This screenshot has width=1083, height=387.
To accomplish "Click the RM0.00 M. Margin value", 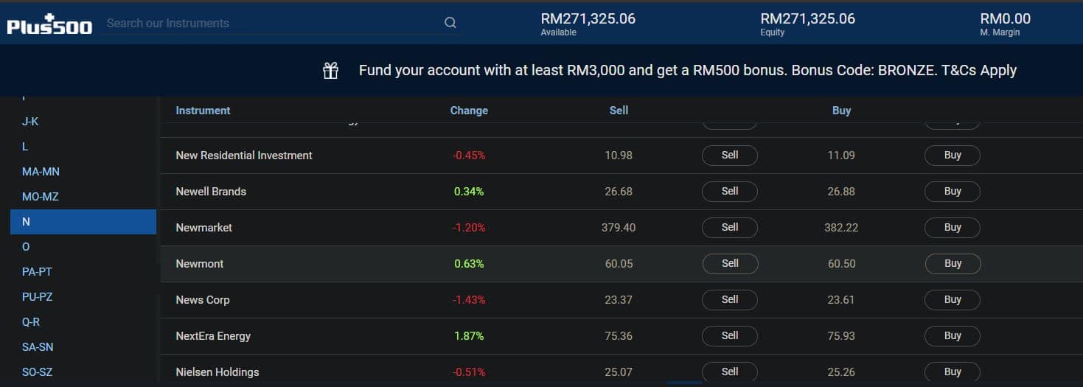I will (1005, 19).
